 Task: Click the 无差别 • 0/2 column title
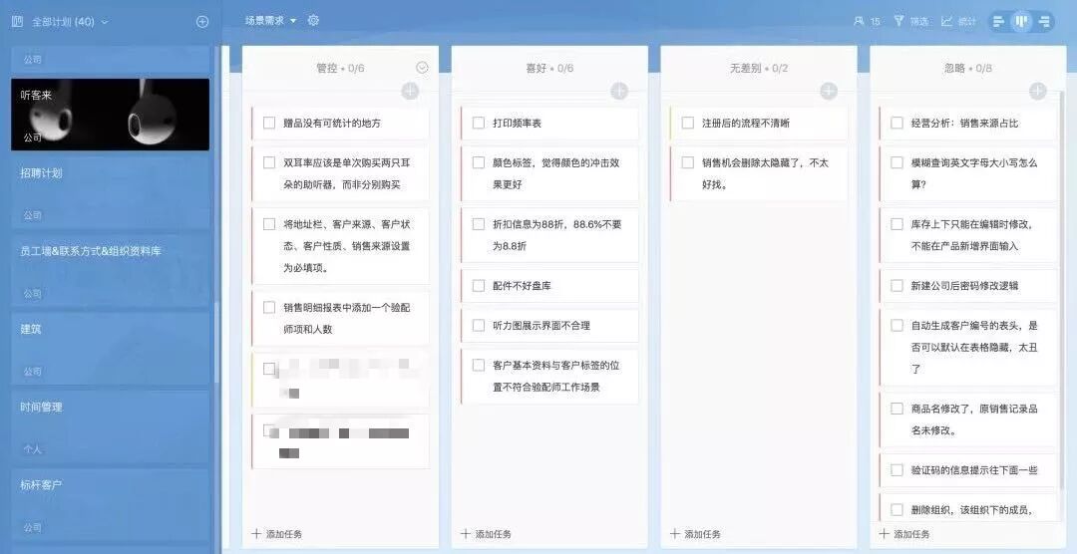pyautogui.click(x=759, y=68)
